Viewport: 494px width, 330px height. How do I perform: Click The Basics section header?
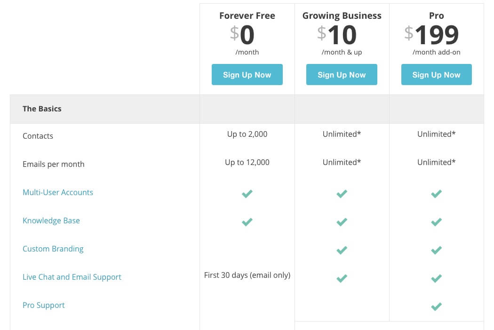tap(42, 109)
